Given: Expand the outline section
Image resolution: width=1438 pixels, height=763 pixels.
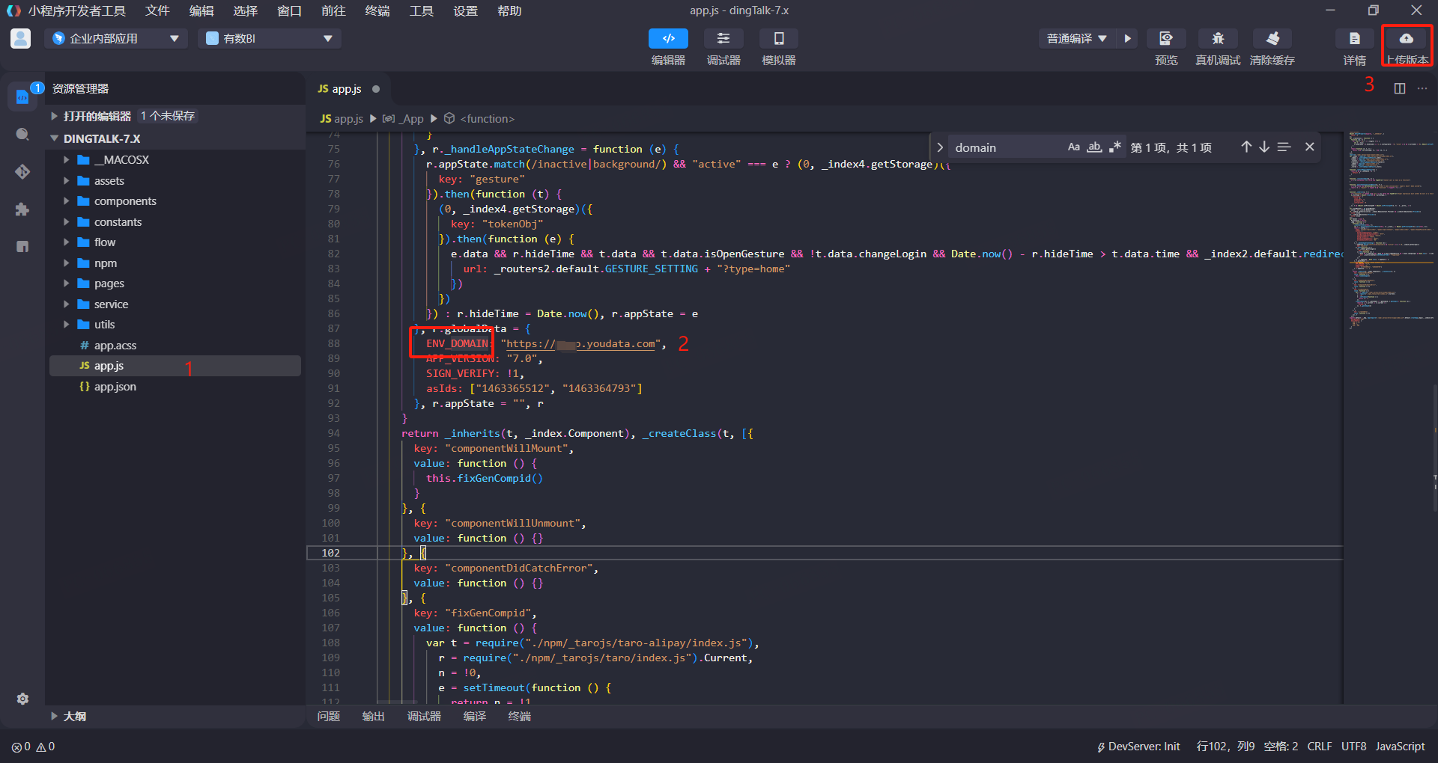Looking at the screenshot, I should (74, 716).
